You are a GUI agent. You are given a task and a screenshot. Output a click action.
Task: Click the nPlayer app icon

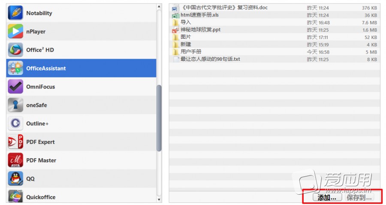(x=15, y=31)
